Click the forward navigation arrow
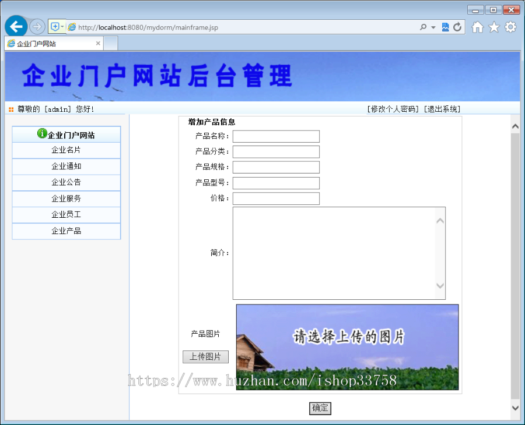 click(36, 26)
